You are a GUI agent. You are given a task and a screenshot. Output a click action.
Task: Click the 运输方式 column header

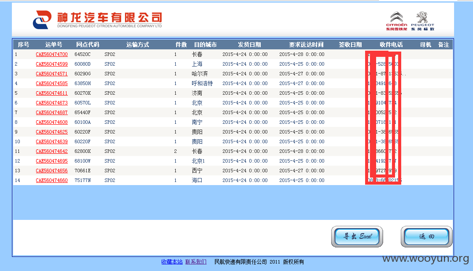coord(137,45)
